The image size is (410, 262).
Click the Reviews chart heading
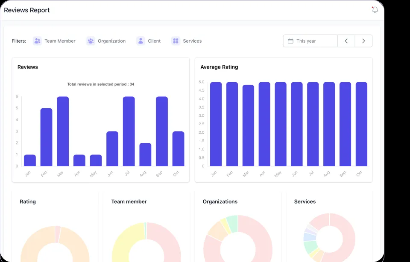28,67
